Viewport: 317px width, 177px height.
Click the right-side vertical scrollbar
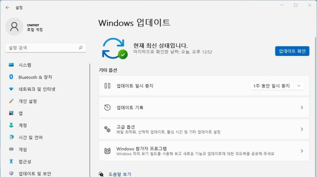tap(315, 107)
